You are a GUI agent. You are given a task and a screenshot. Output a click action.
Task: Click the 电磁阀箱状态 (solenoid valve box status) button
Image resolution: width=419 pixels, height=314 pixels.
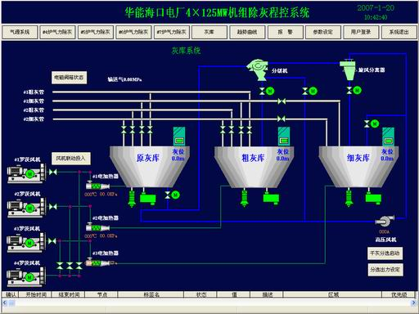70,78
